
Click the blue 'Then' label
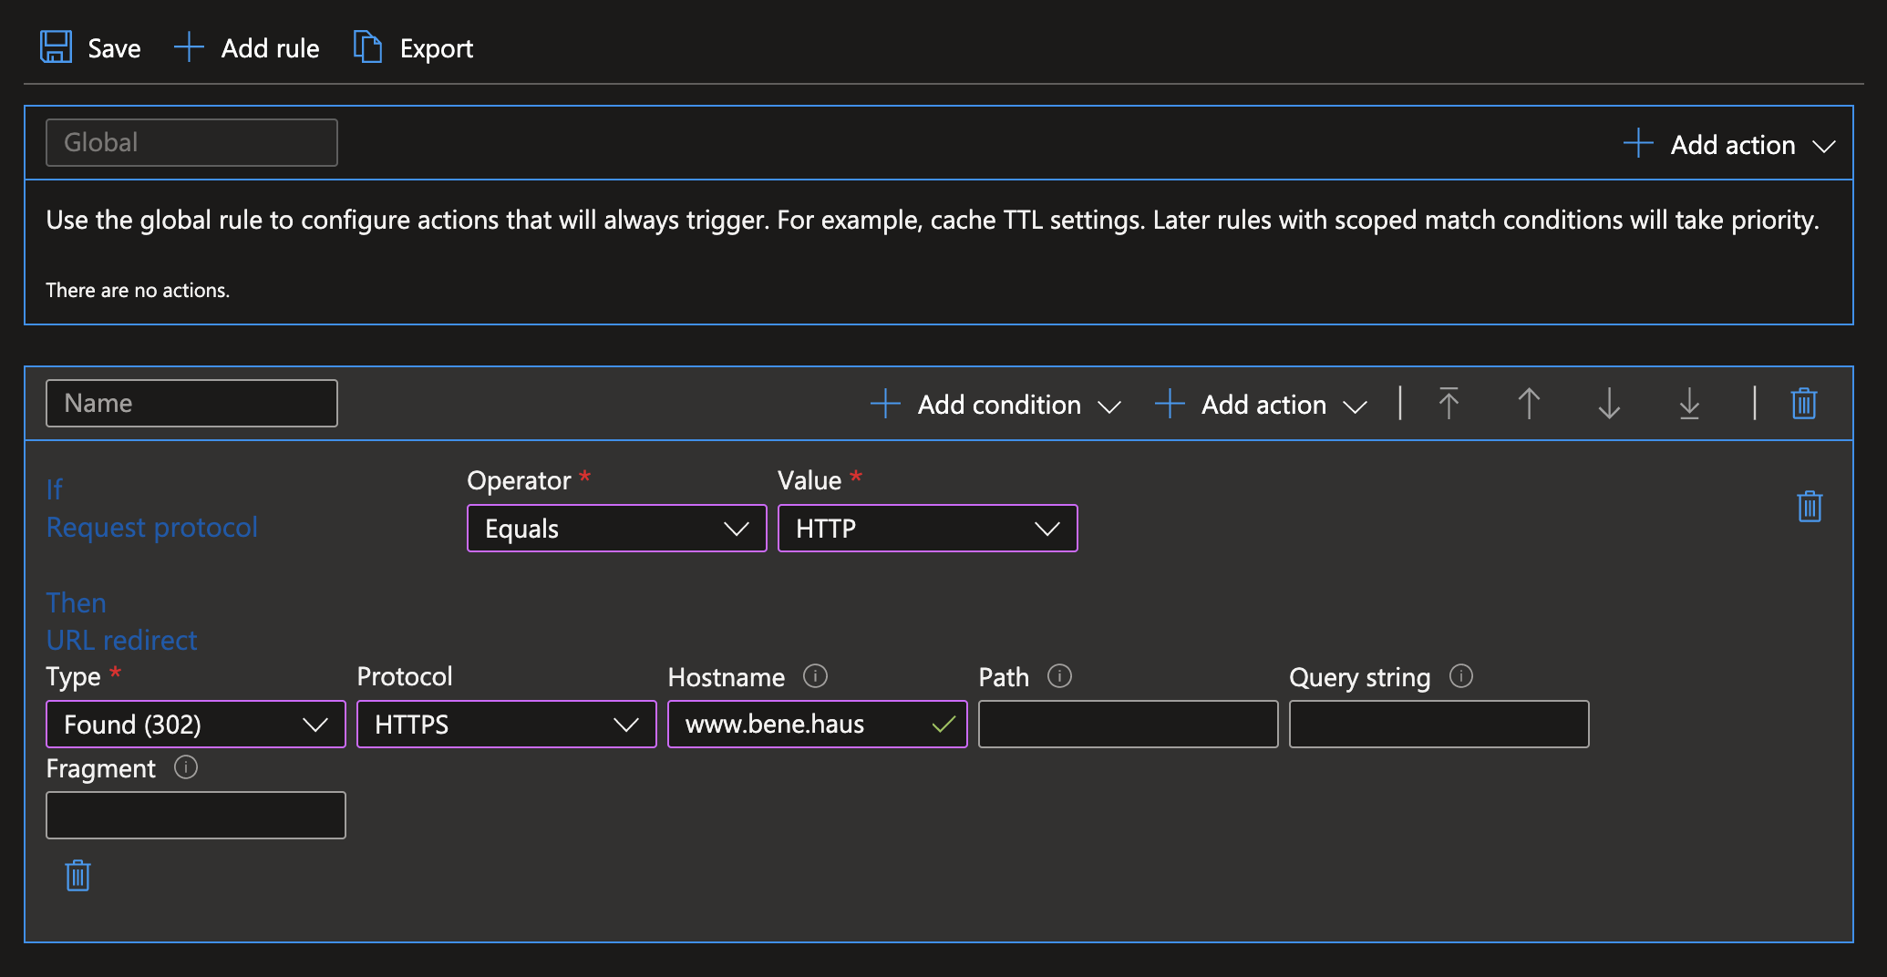pos(77,602)
